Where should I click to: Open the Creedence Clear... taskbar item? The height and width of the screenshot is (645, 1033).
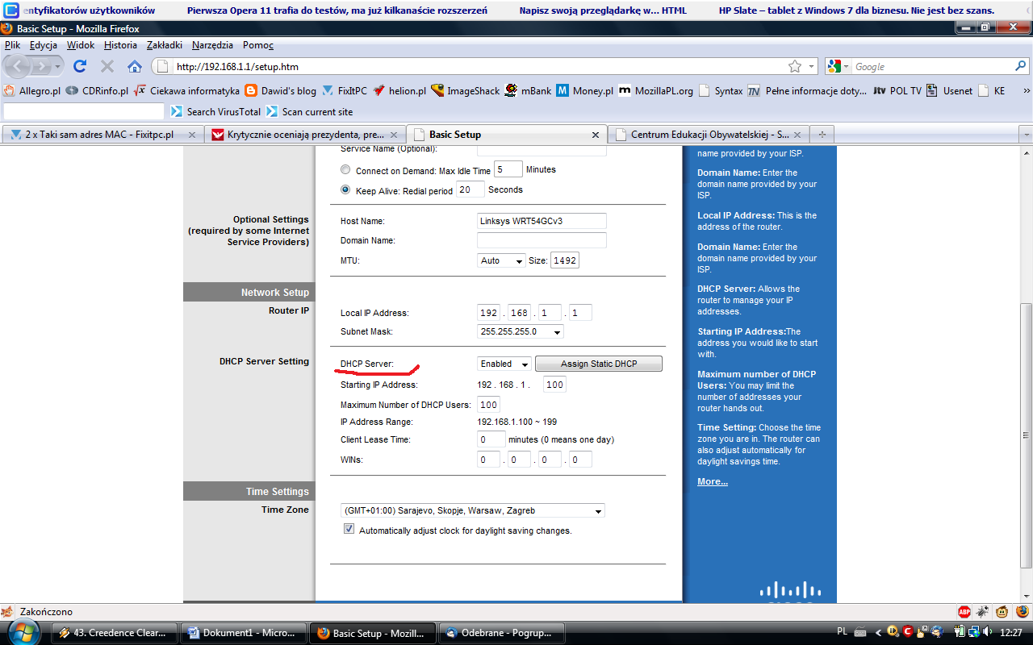coord(115,633)
